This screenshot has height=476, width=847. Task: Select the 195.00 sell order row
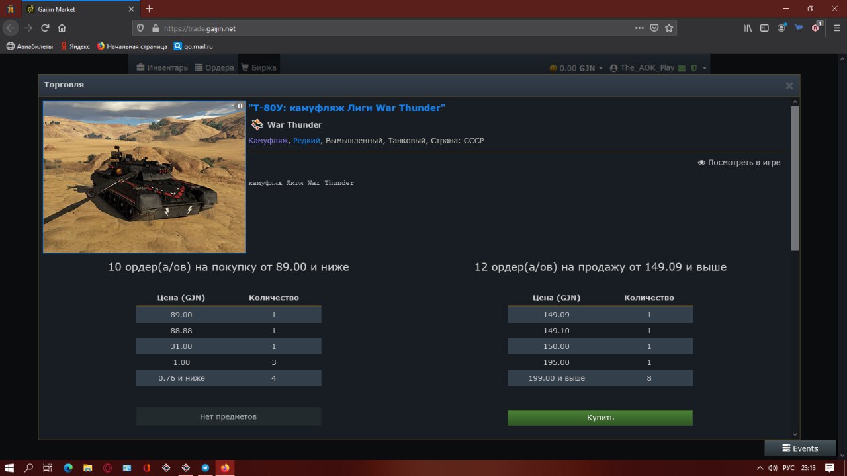pos(600,362)
